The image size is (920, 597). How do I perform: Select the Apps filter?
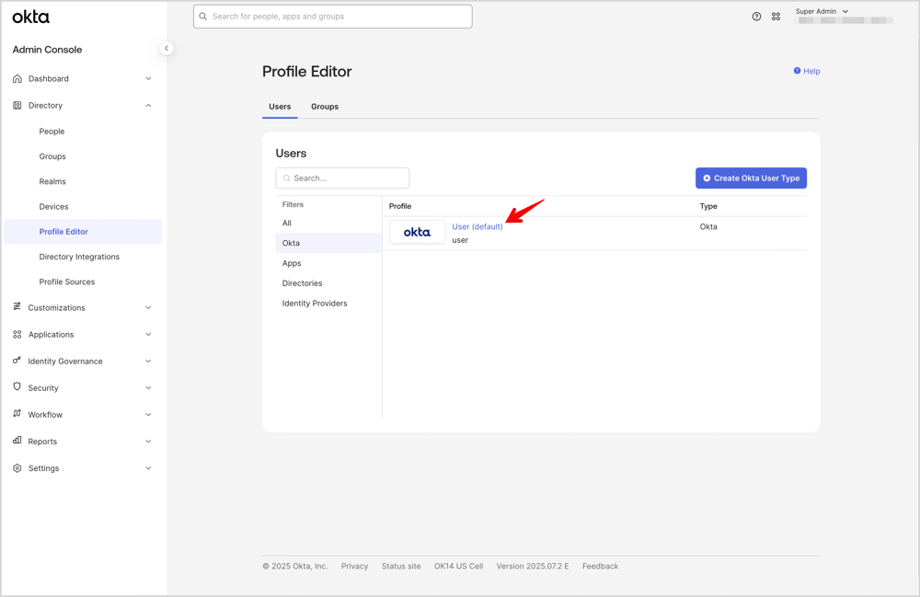tap(328, 263)
